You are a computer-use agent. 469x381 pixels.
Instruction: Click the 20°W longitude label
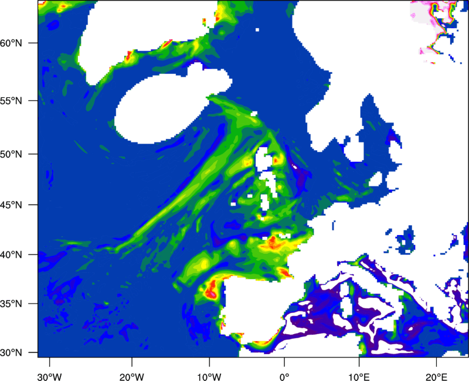tap(132, 377)
